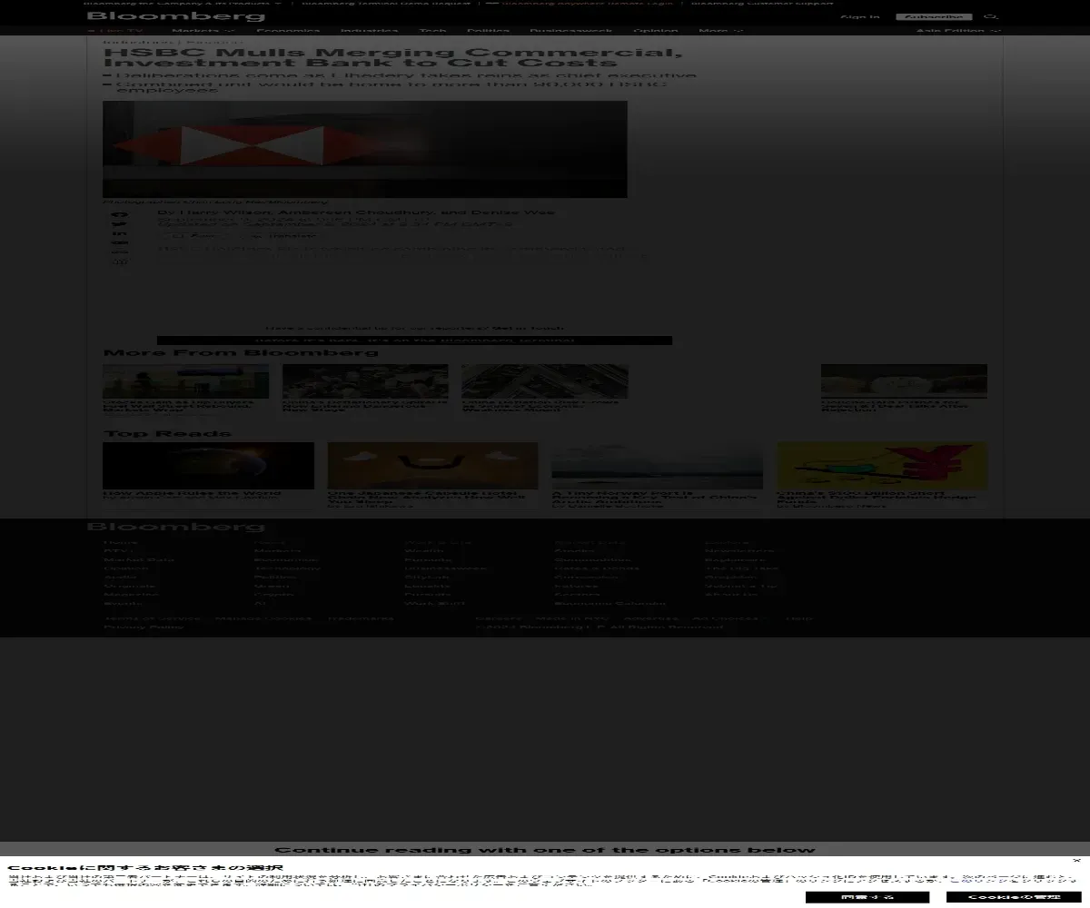Open Help link in the footer
This screenshot has height=908, width=1090.
[799, 618]
